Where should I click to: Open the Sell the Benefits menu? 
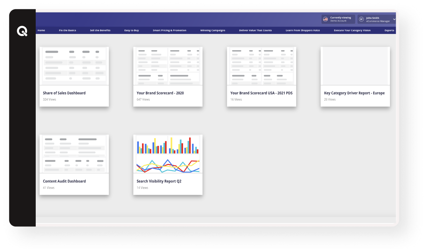(x=100, y=30)
